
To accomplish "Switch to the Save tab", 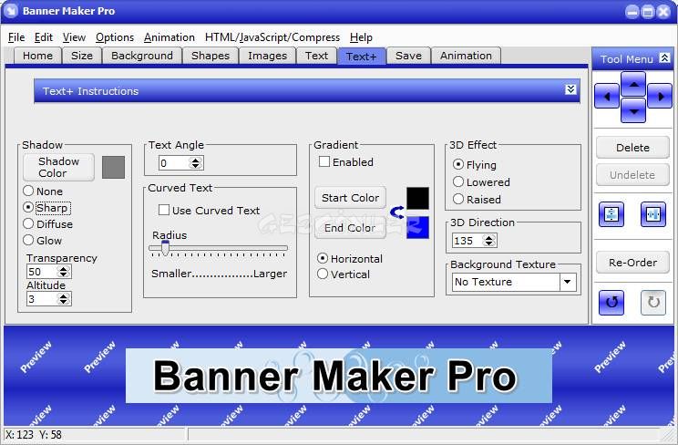I will 408,56.
